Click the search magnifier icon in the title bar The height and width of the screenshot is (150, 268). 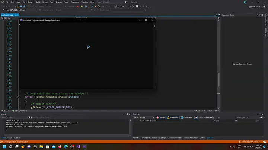(x=126, y=2)
